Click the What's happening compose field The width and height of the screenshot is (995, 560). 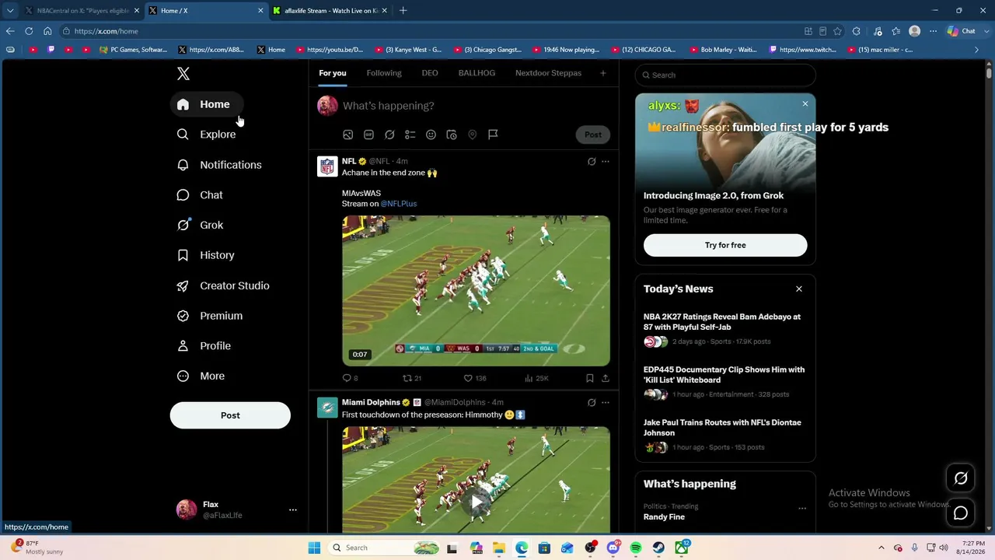coord(474,106)
